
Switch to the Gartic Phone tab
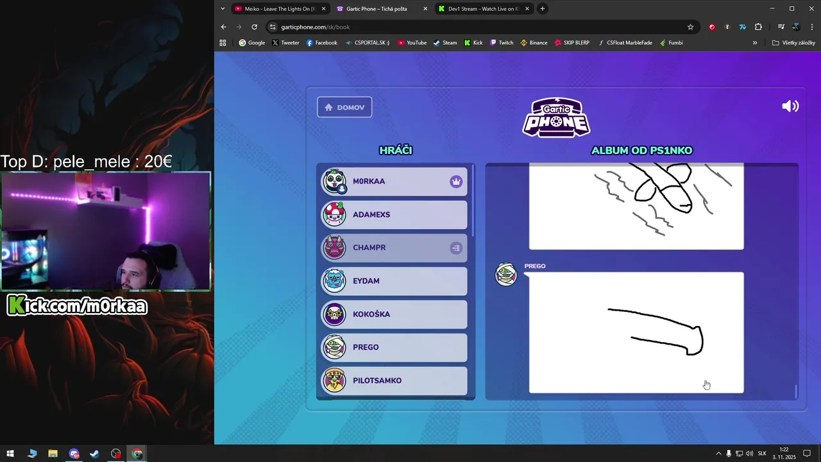(x=381, y=9)
